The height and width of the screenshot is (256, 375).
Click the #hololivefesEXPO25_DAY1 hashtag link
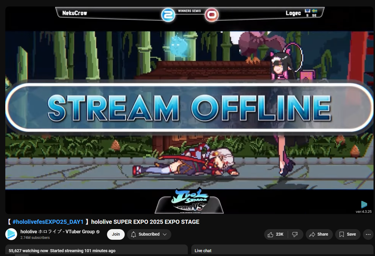pos(48,222)
